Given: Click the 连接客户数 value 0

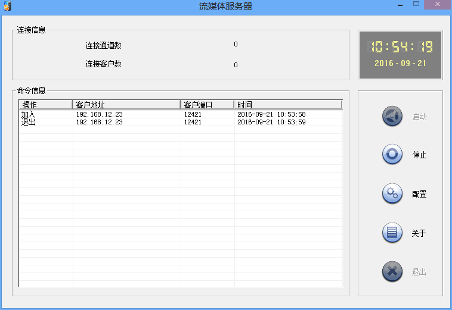Looking at the screenshot, I should click(236, 65).
